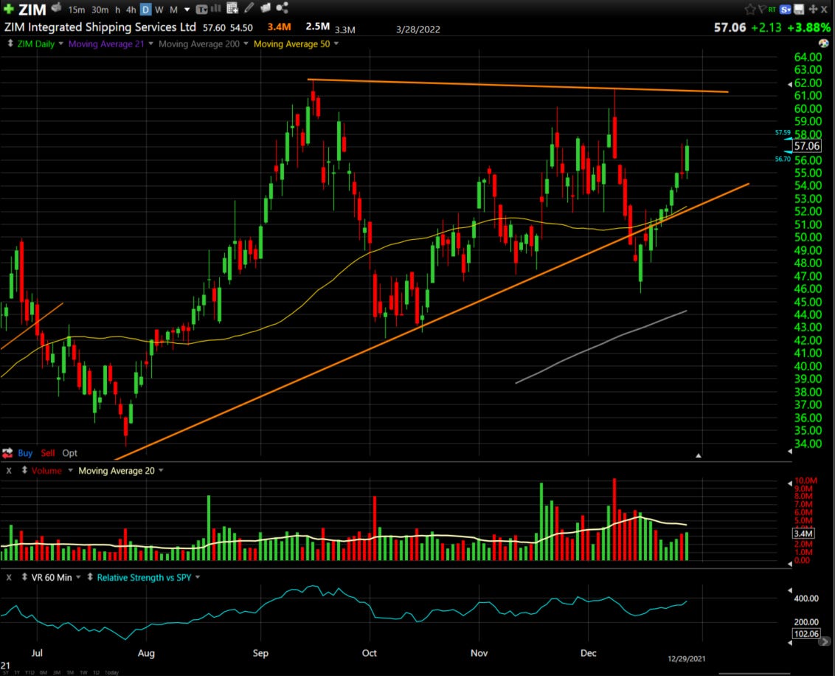Viewport: 835px width, 676px height.
Task: Open the timeframe dropdown arrow
Action: (x=187, y=10)
